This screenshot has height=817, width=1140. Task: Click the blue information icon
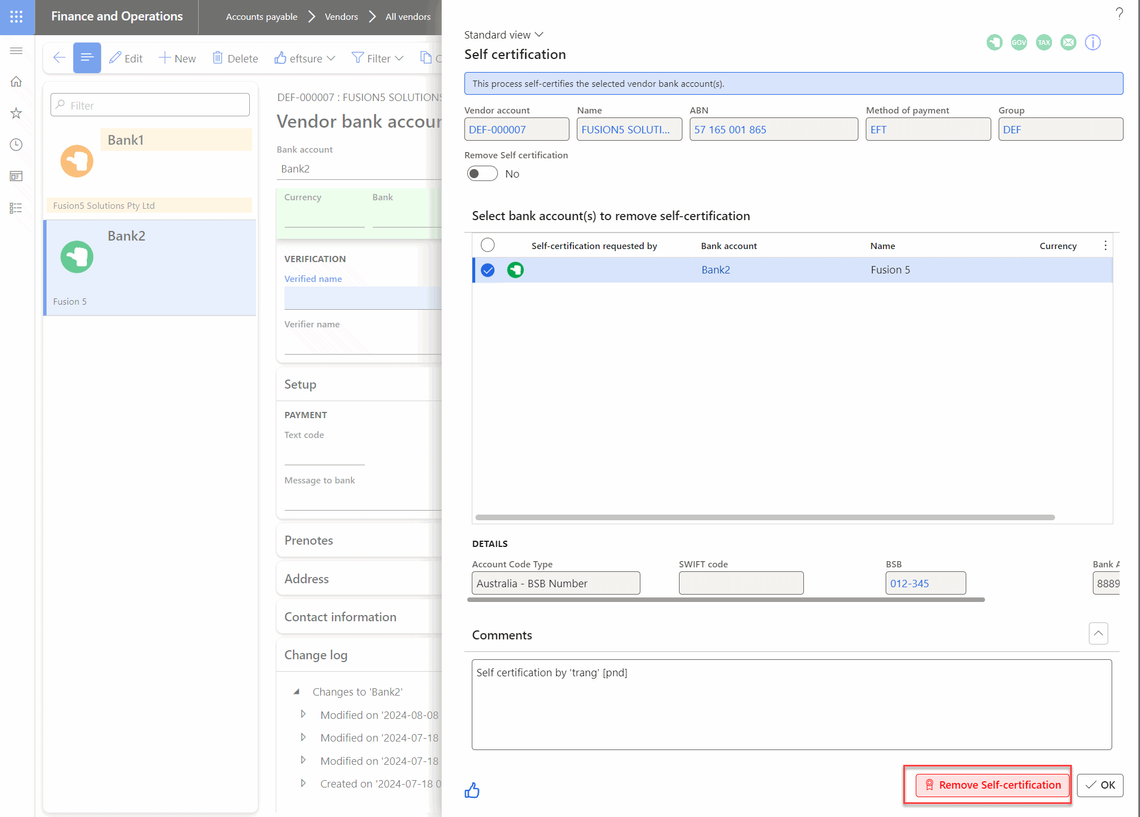click(x=1093, y=43)
